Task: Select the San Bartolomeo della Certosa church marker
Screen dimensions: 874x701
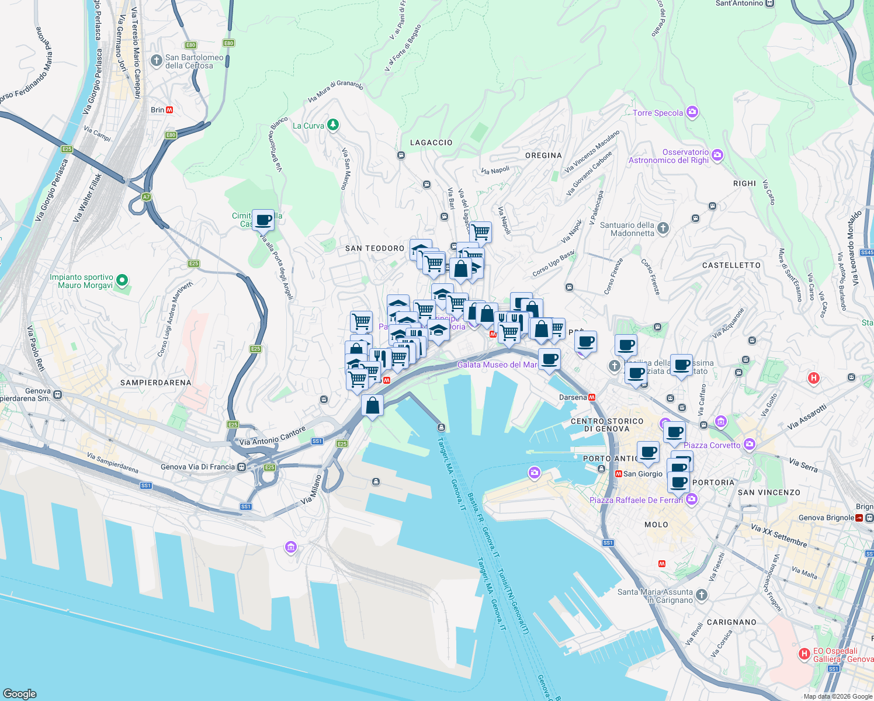Action: pyautogui.click(x=156, y=60)
